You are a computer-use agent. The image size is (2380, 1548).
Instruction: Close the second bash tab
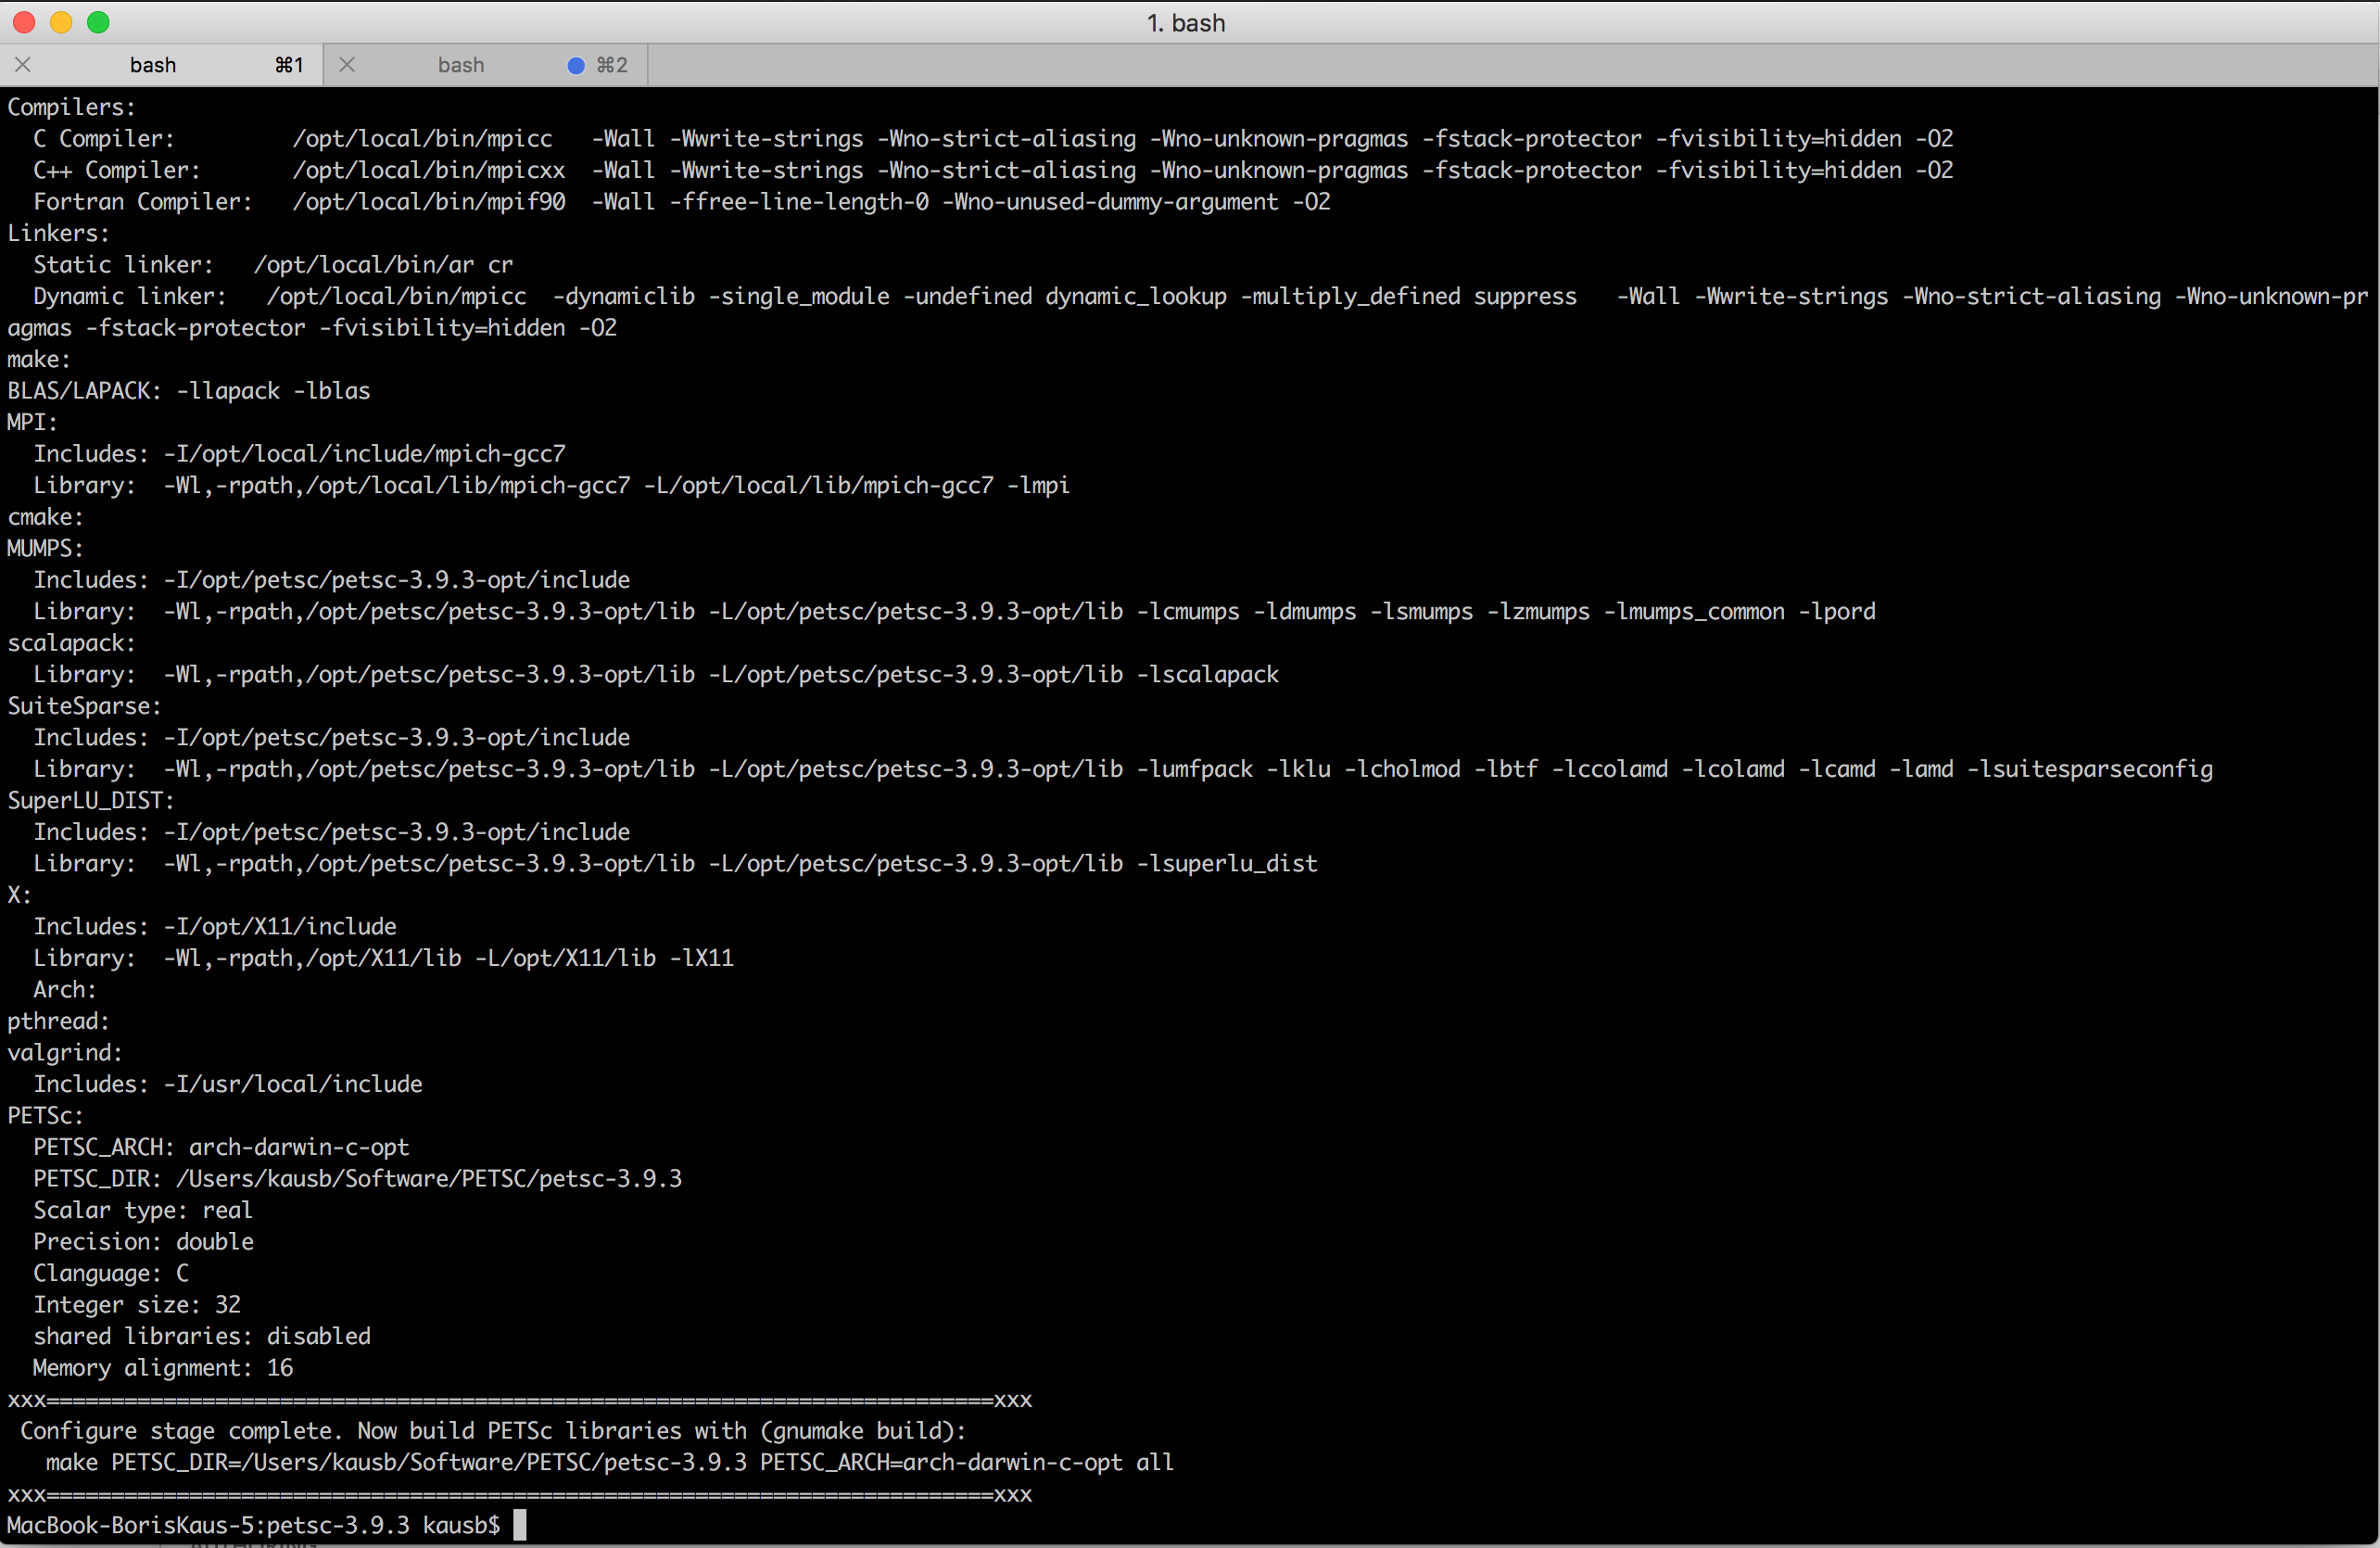[x=347, y=65]
